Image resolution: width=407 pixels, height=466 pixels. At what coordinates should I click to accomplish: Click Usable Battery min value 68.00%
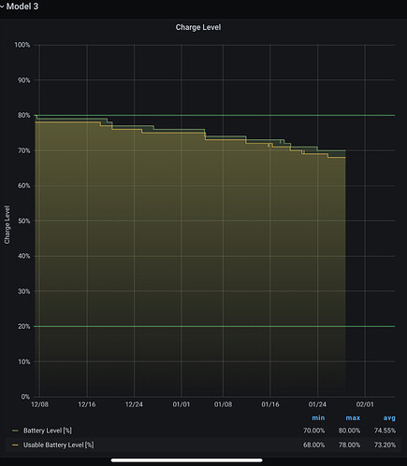(313, 445)
